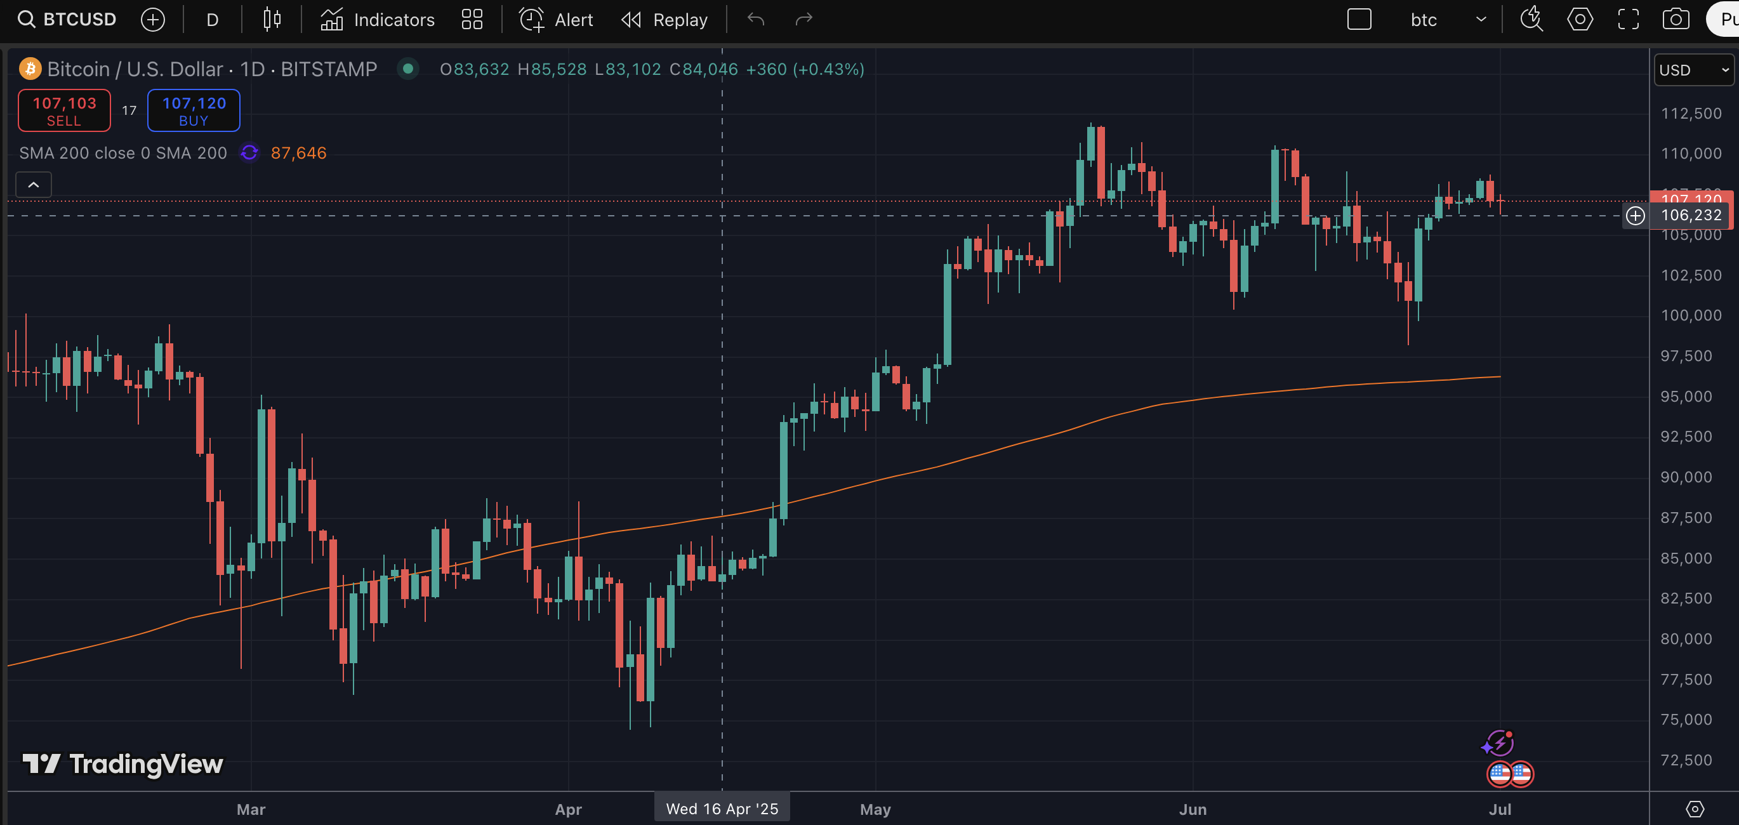Viewport: 1739px width, 825px height.
Task: Toggle the market status green dot
Action: pyautogui.click(x=407, y=69)
